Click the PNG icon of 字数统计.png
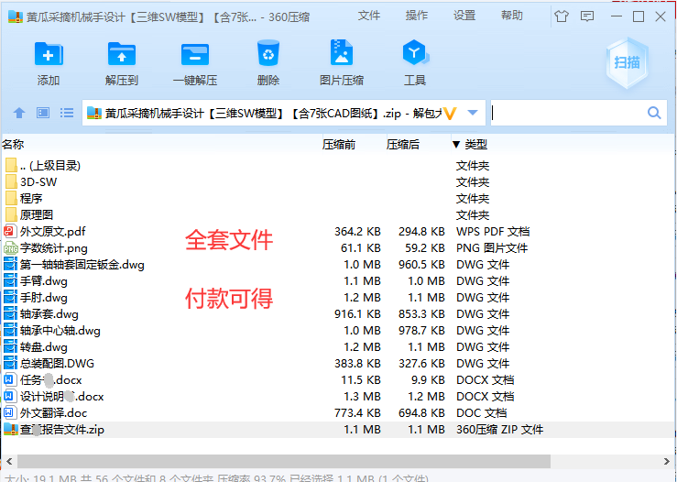The height and width of the screenshot is (482, 677). pos(10,248)
